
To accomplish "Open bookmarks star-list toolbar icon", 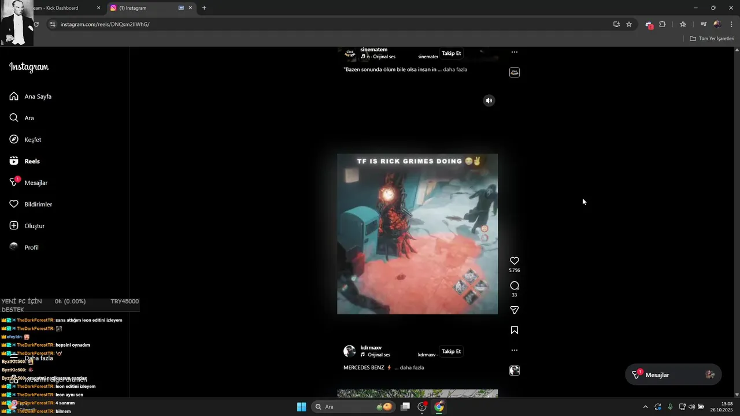I will point(683,24).
